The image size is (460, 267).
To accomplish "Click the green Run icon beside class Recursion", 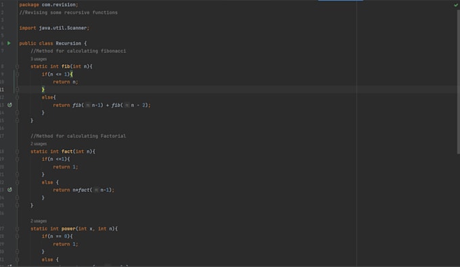I will pyautogui.click(x=9, y=43).
